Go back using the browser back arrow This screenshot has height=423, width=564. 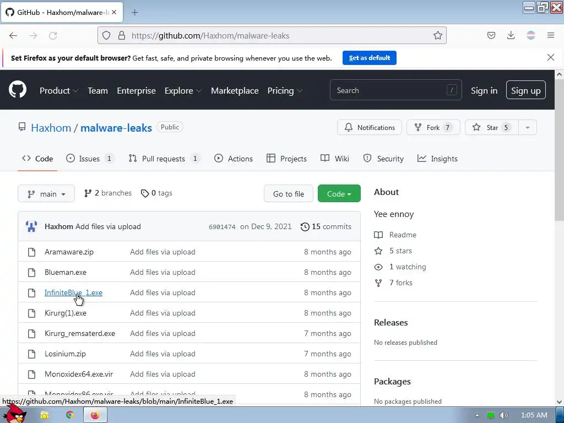(x=13, y=35)
